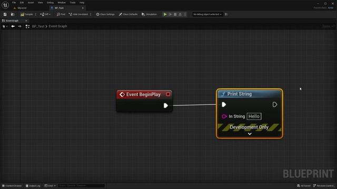337x189 pixels.
Task: Select the BP_Test tab
Action: point(59,8)
